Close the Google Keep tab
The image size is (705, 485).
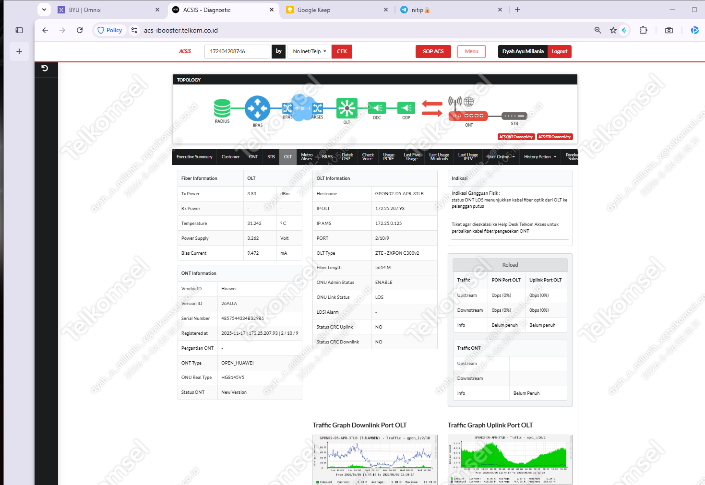coord(386,10)
